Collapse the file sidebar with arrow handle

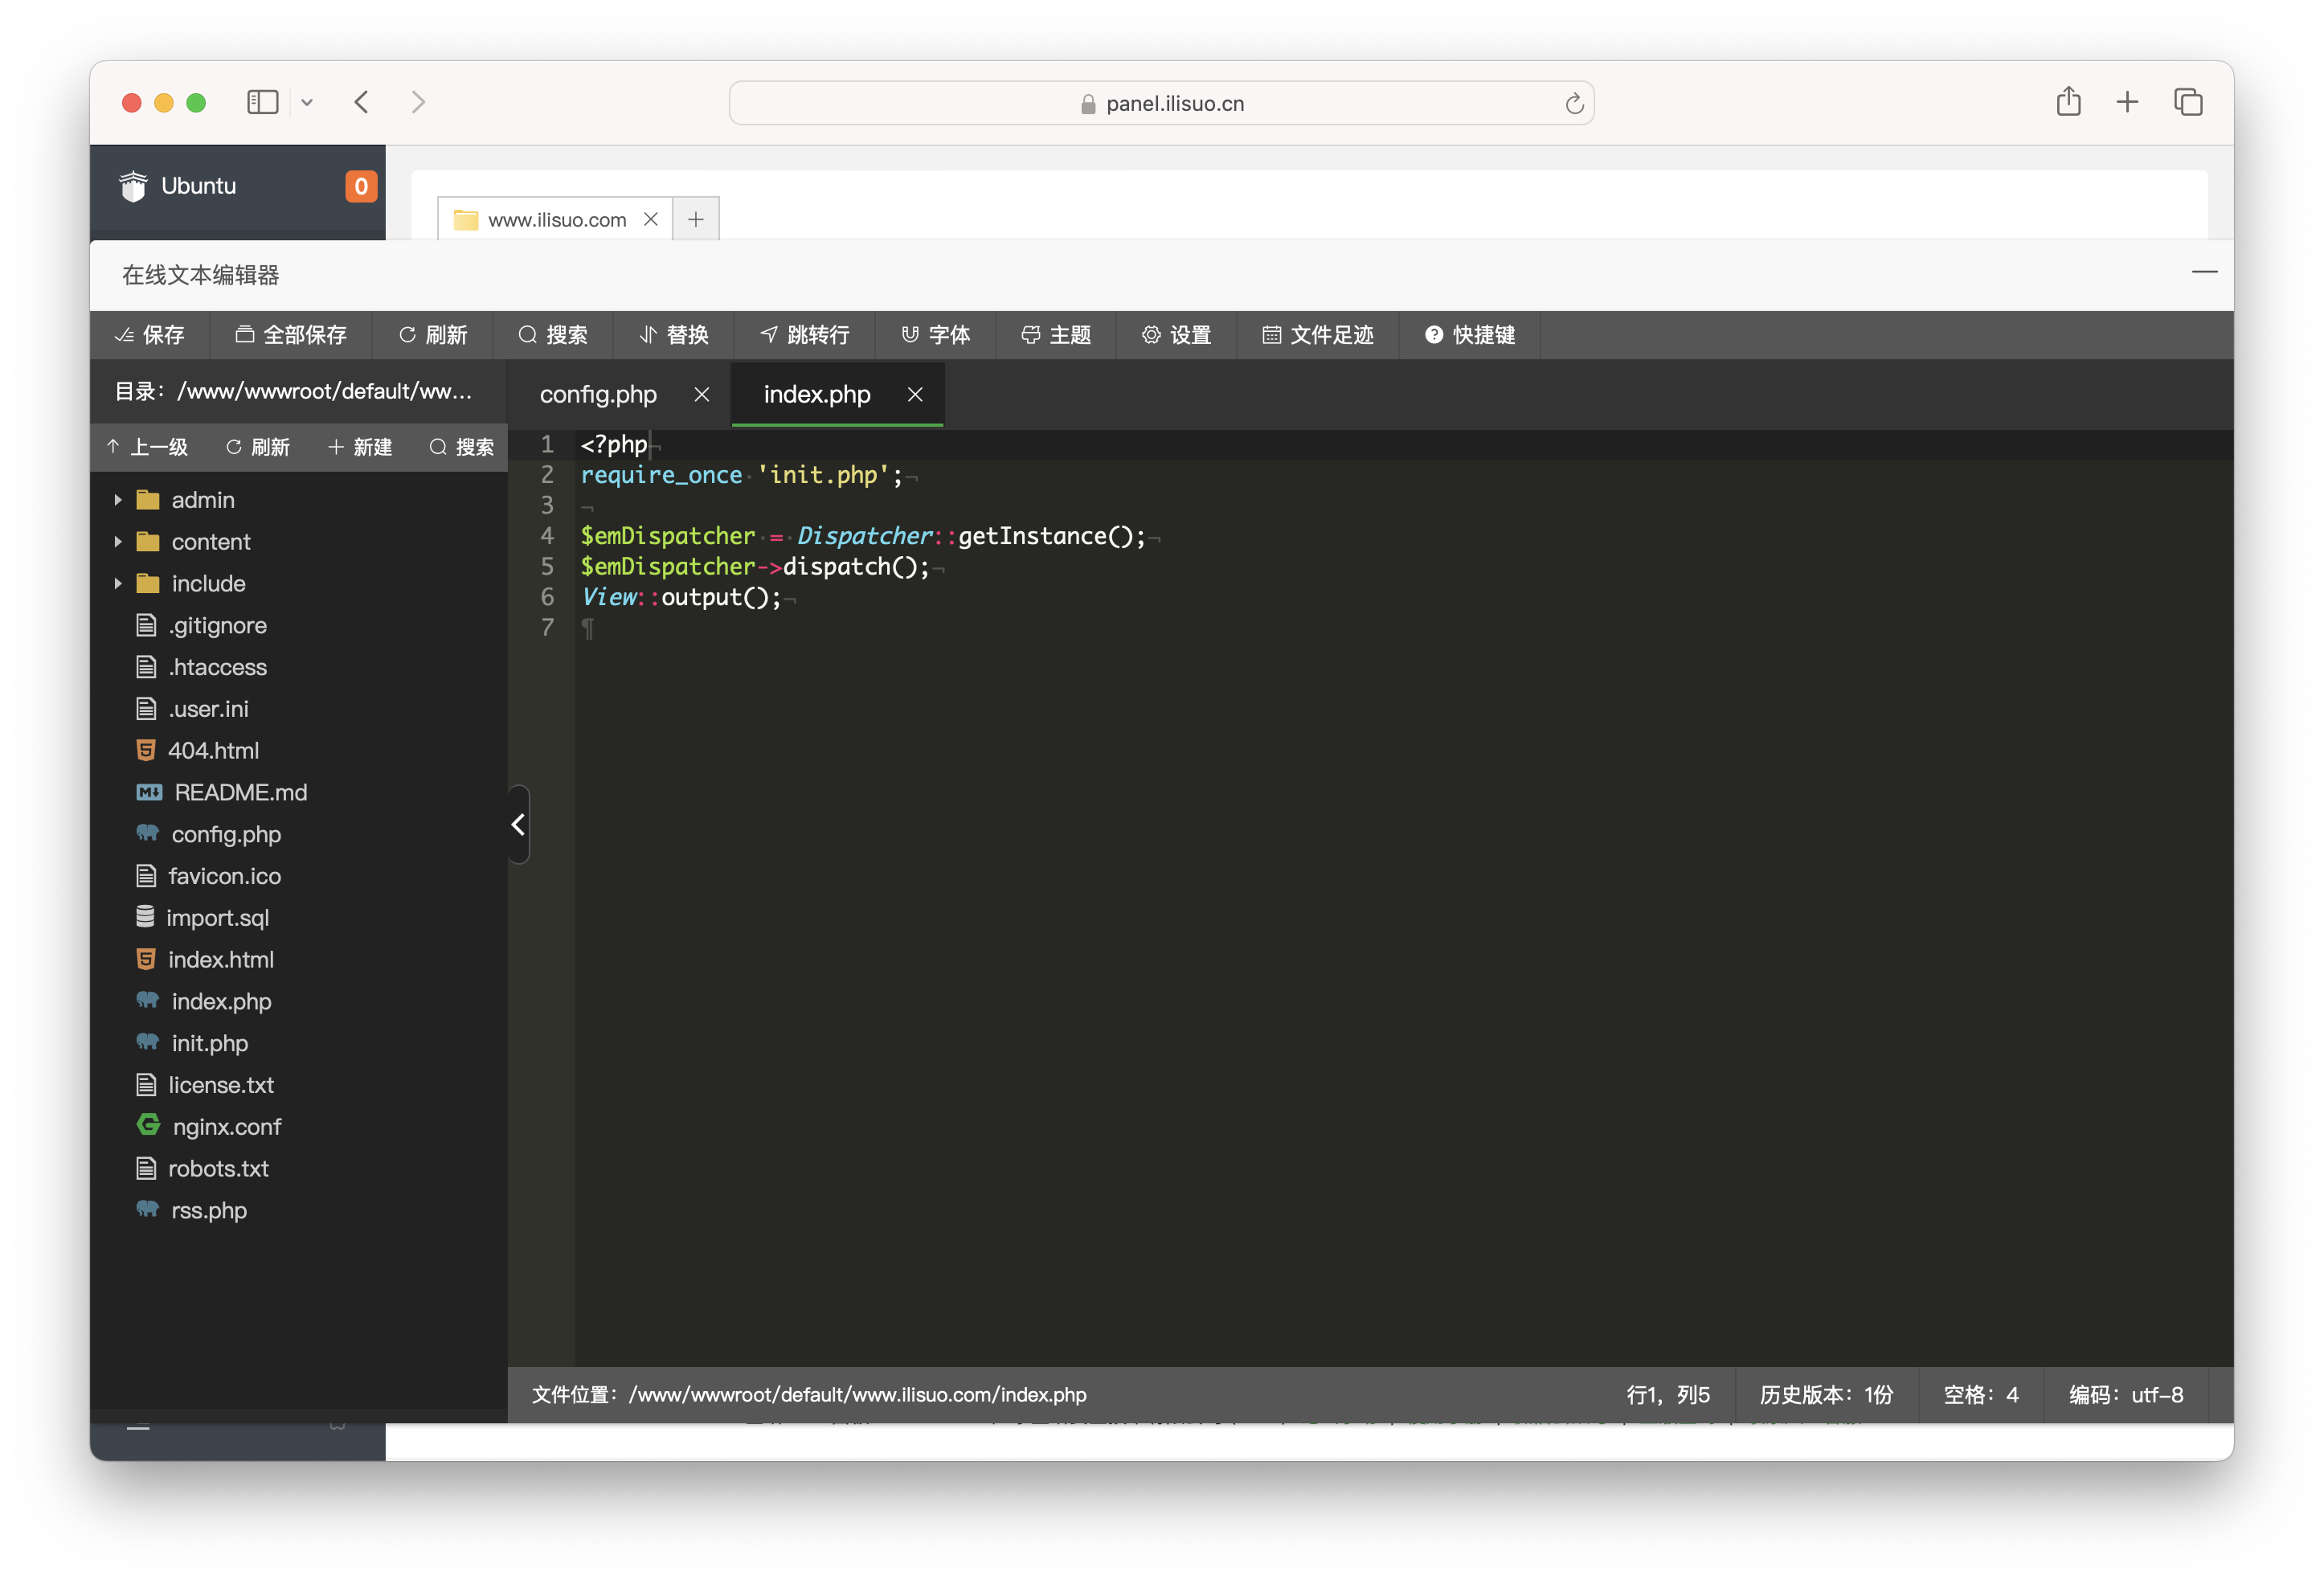518,825
